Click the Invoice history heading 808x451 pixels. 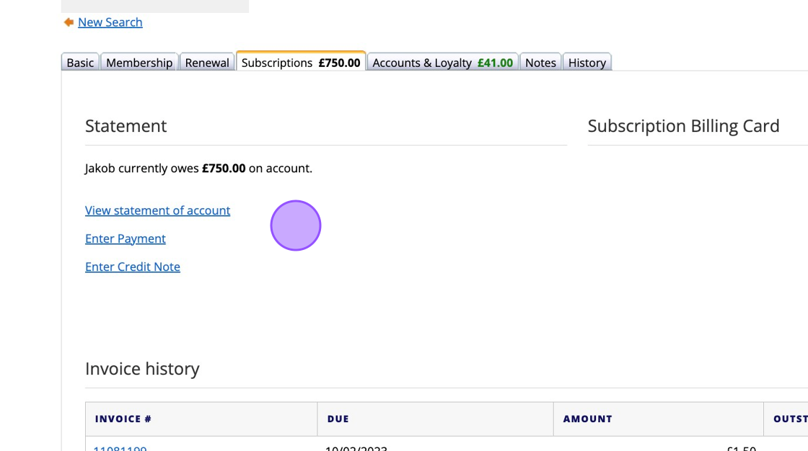click(142, 369)
